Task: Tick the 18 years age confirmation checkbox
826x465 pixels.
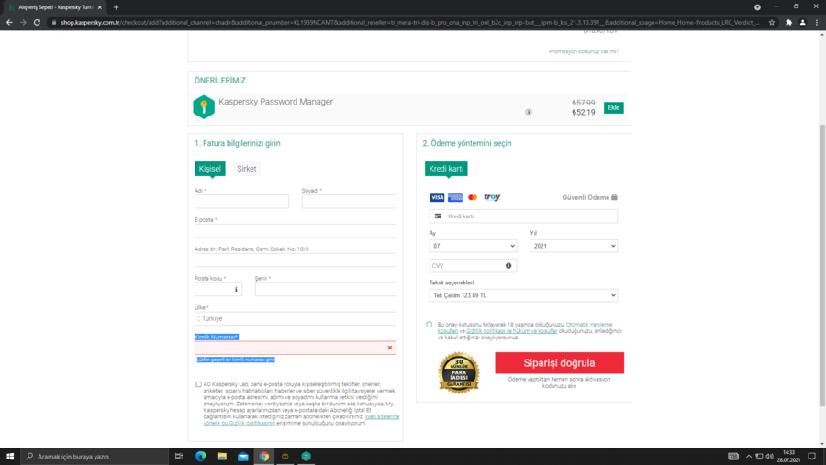Action: [430, 325]
